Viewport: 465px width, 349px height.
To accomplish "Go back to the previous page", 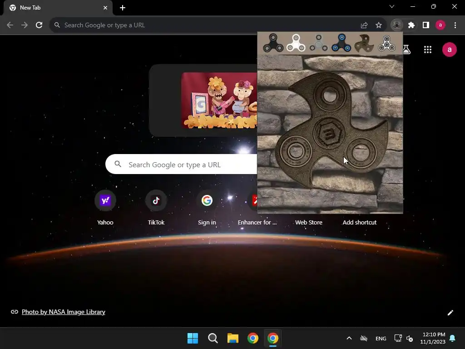I will [10, 25].
